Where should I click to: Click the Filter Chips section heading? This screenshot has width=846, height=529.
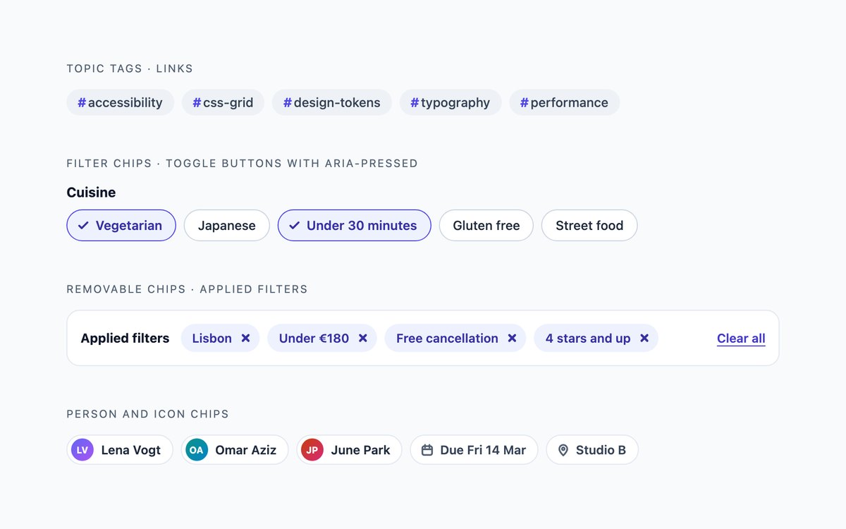point(243,164)
